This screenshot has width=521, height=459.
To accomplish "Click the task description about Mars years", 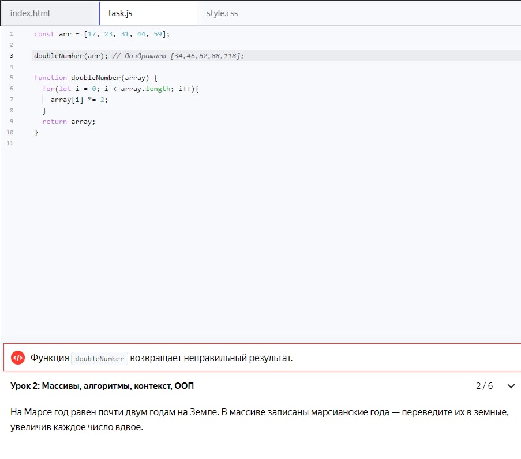I will click(260, 419).
